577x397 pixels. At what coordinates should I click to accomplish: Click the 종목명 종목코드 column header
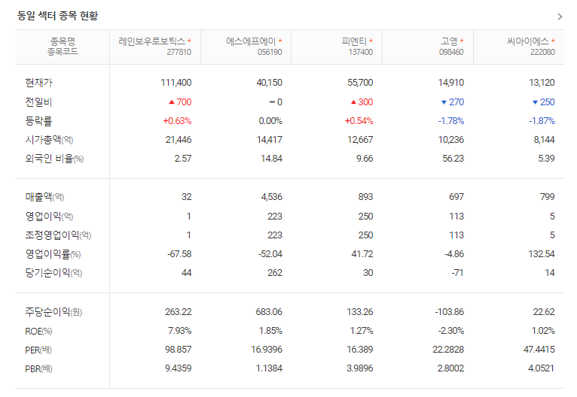tap(63, 47)
